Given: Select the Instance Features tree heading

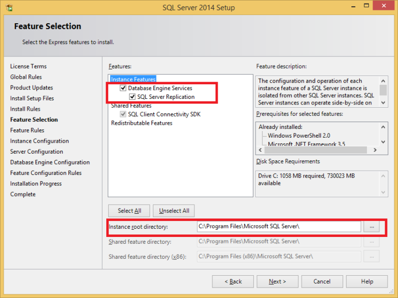Looking at the screenshot, I should [133, 79].
